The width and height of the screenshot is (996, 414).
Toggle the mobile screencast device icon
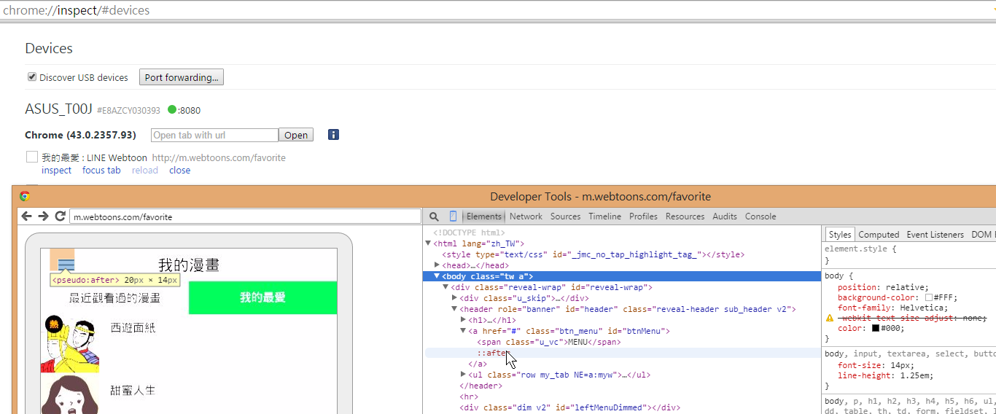(x=453, y=216)
